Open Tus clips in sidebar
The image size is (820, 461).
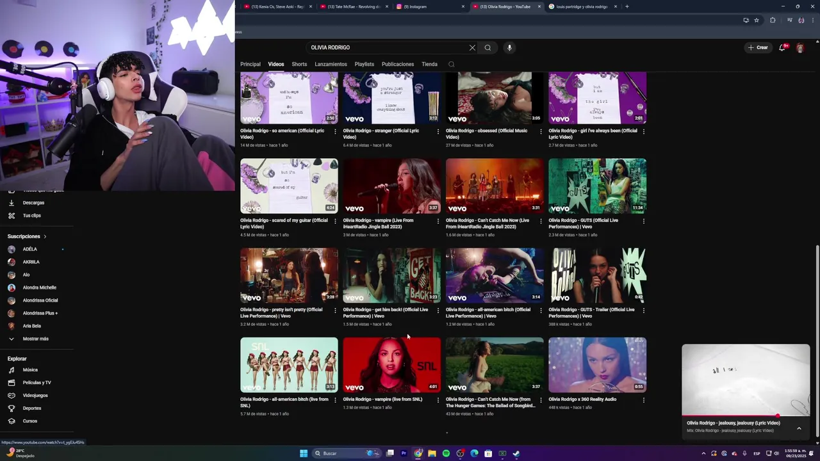point(31,216)
